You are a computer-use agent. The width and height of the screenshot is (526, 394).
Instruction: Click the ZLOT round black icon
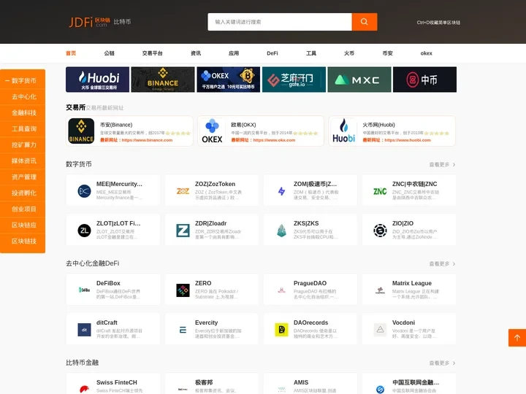click(x=84, y=231)
